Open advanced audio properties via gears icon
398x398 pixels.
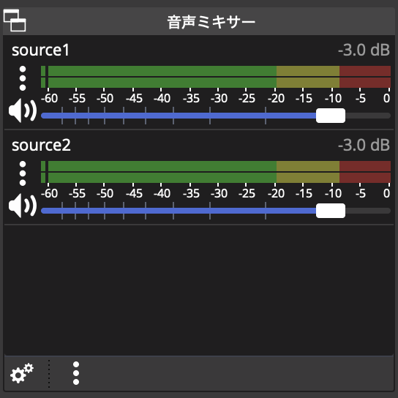(22, 373)
